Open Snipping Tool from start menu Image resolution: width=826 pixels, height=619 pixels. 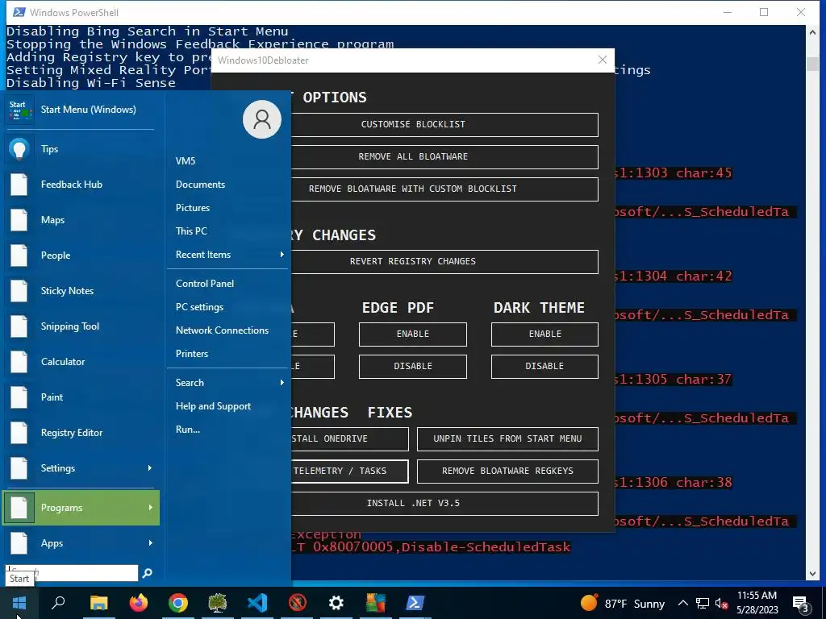point(81,326)
